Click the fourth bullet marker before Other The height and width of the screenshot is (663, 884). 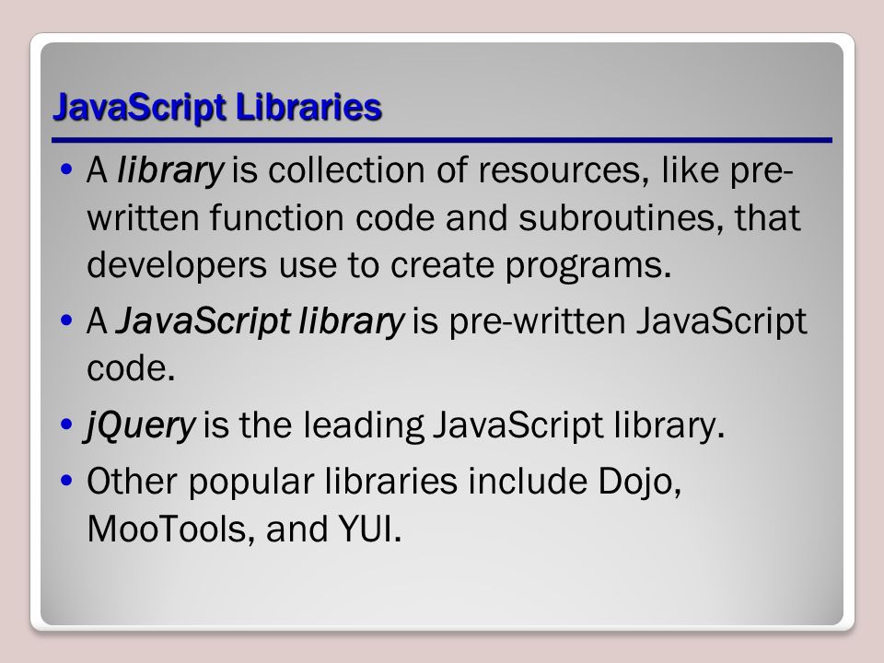click(66, 481)
